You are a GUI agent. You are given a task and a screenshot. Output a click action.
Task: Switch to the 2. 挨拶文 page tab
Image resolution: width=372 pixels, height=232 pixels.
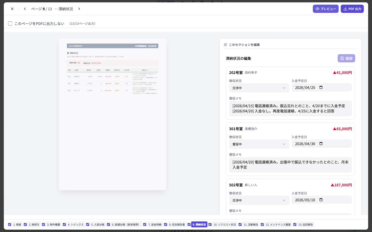[34, 225]
